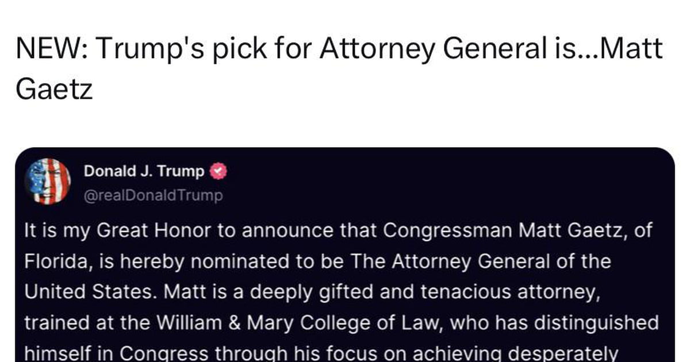Click Donald J. Trump's flag profile avatar
Screen dimensions: 690x362
[x=48, y=181]
